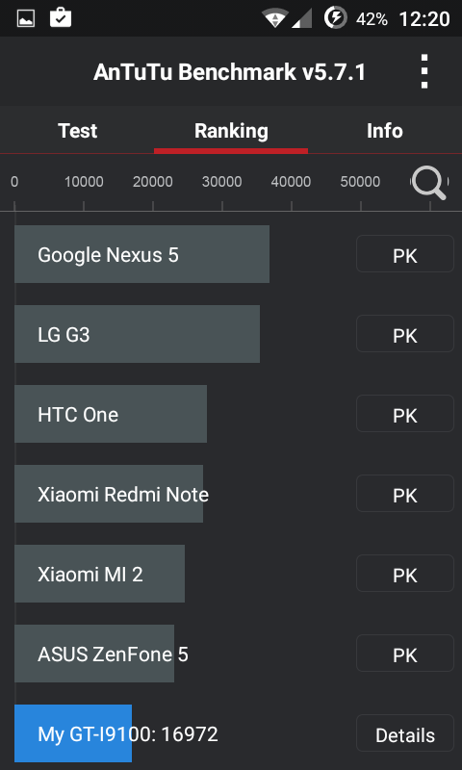
Task: Compare with Google Nexus 5 via PK
Action: [x=405, y=254]
